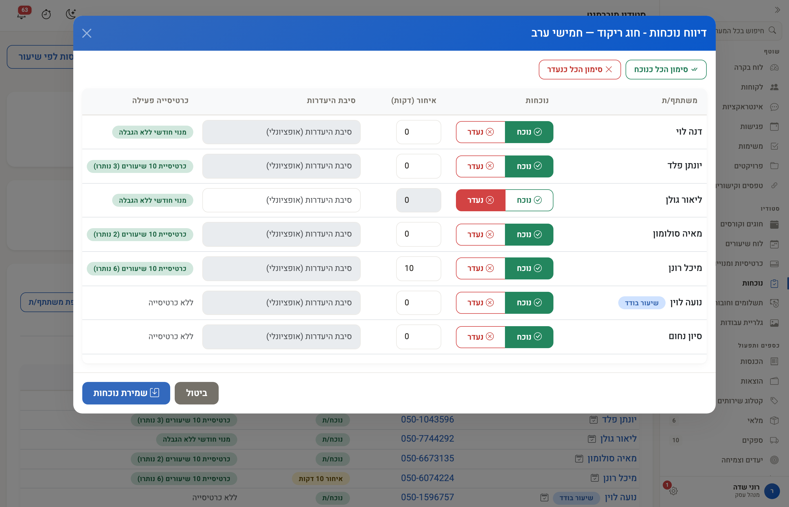Click absence reason field for ליאור גולן
The image size is (789, 507).
pyautogui.click(x=281, y=200)
